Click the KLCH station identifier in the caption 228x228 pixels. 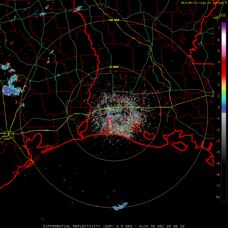pos(144,226)
